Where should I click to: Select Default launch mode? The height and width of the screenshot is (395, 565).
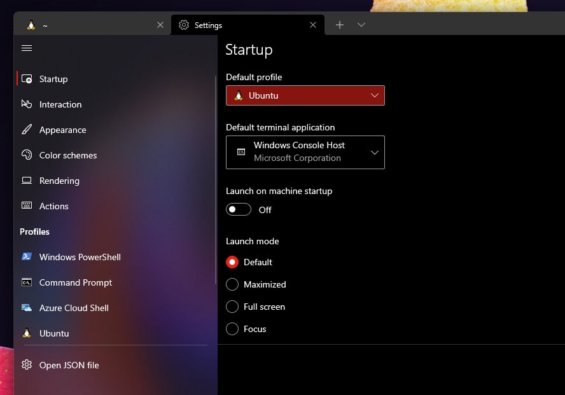coord(232,262)
